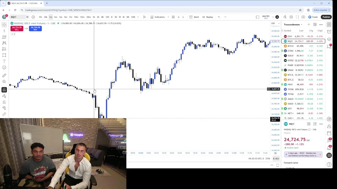Toggle stay in drawing mode
The image size is (337, 189).
4,96
